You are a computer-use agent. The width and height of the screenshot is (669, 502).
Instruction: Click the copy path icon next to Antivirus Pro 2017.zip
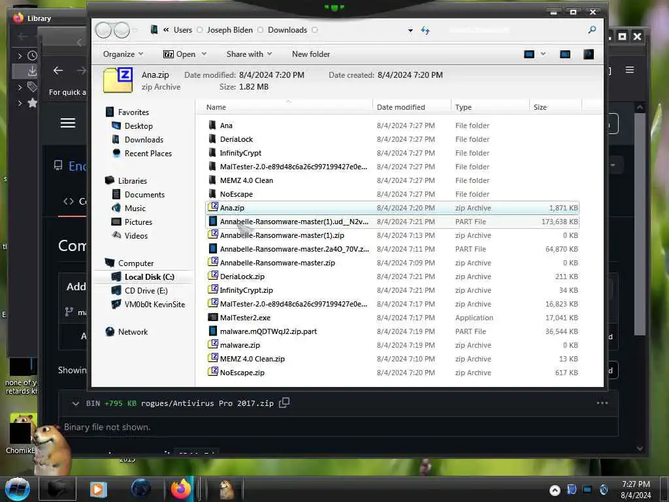point(284,403)
